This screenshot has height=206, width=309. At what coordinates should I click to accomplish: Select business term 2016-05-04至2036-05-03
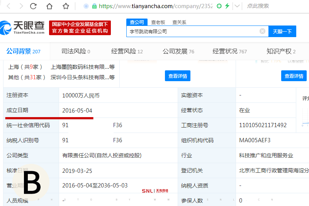coord(95,186)
